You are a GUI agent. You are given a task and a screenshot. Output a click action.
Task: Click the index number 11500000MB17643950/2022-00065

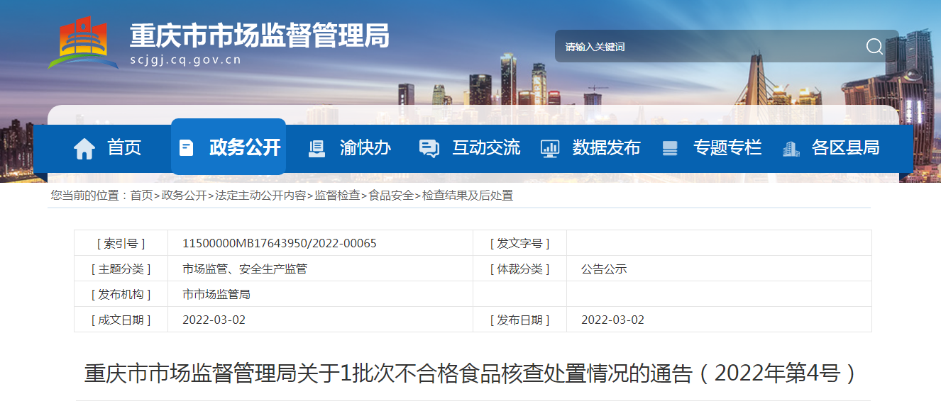pyautogui.click(x=280, y=243)
